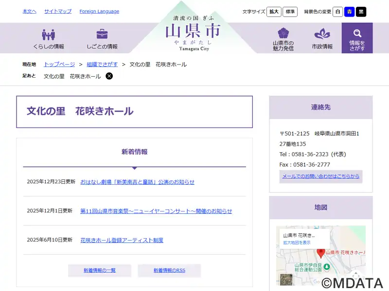Click the 山県市 Yamagata City logo
389x291 pixels.
click(x=193, y=32)
